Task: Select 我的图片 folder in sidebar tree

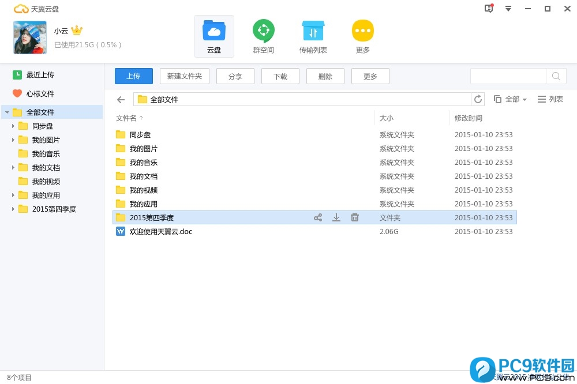Action: pos(39,140)
